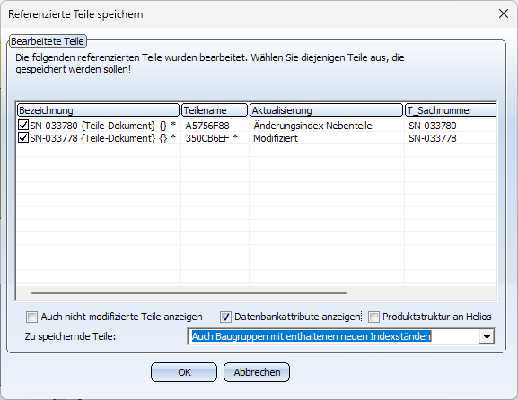Click the Teilename cell '350CB6EF *'
The image size is (518, 400).
[212, 138]
